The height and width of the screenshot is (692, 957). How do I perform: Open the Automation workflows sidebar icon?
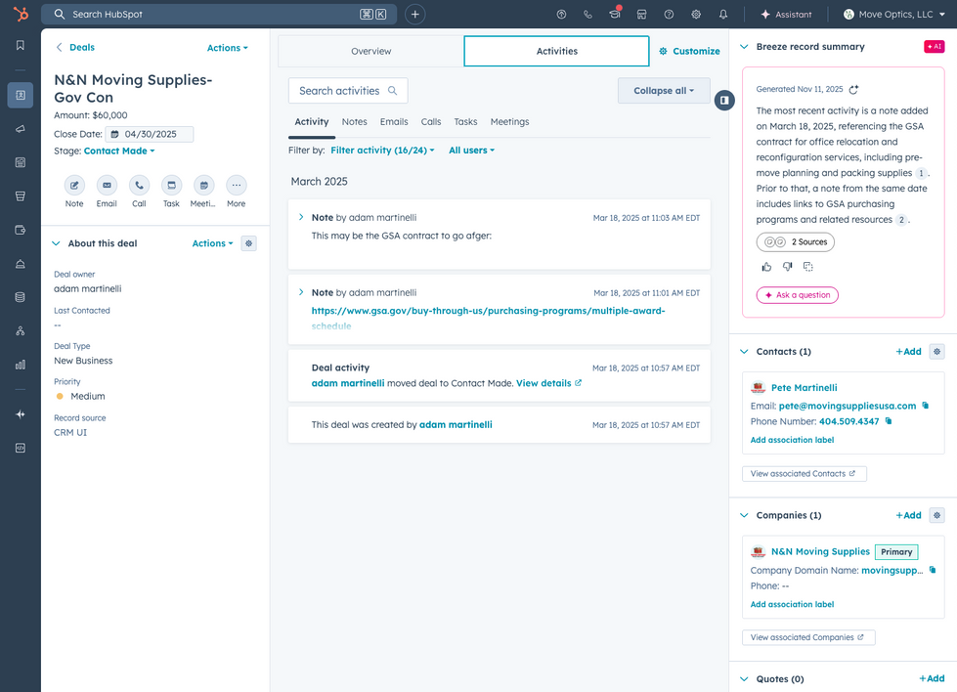click(x=21, y=330)
